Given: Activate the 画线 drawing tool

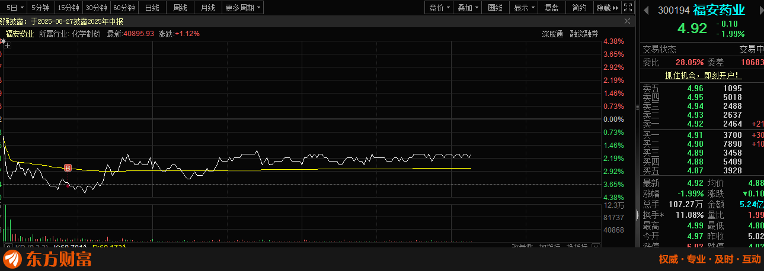Looking at the screenshot, I should 496,8.
